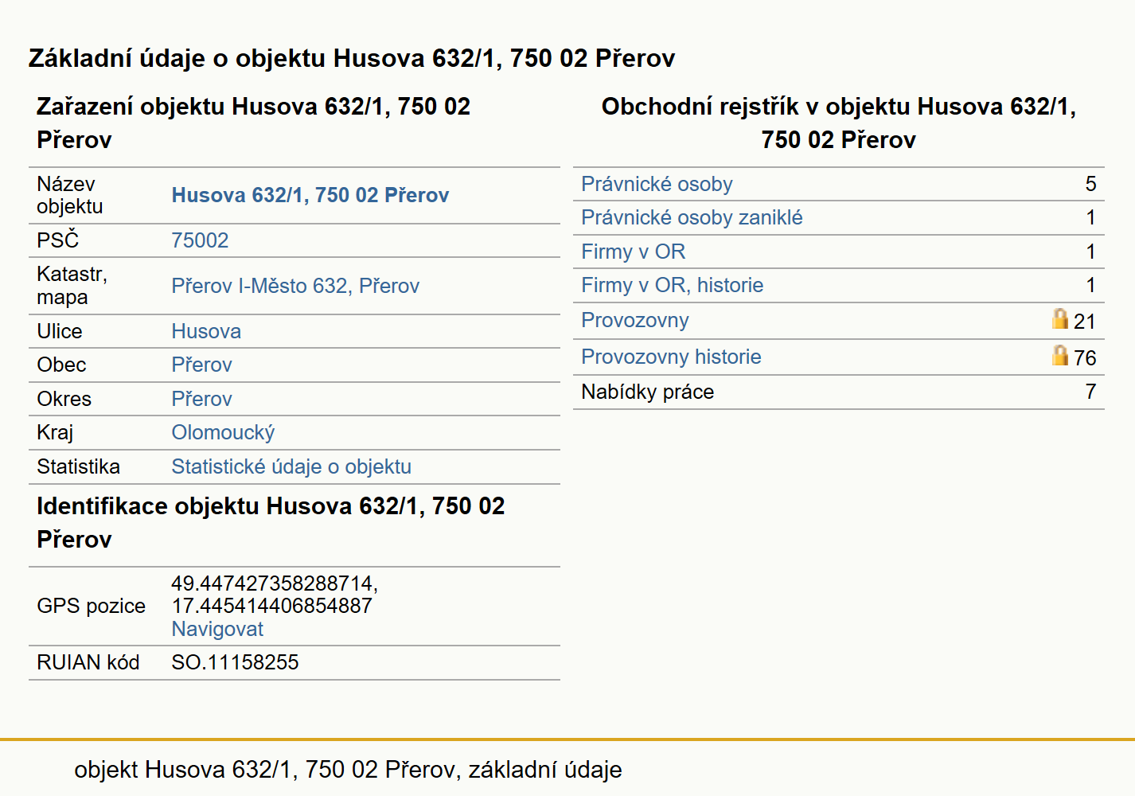1135x796 pixels.
Task: Click the RUIAN code SO.11158255
Action: click(x=236, y=662)
